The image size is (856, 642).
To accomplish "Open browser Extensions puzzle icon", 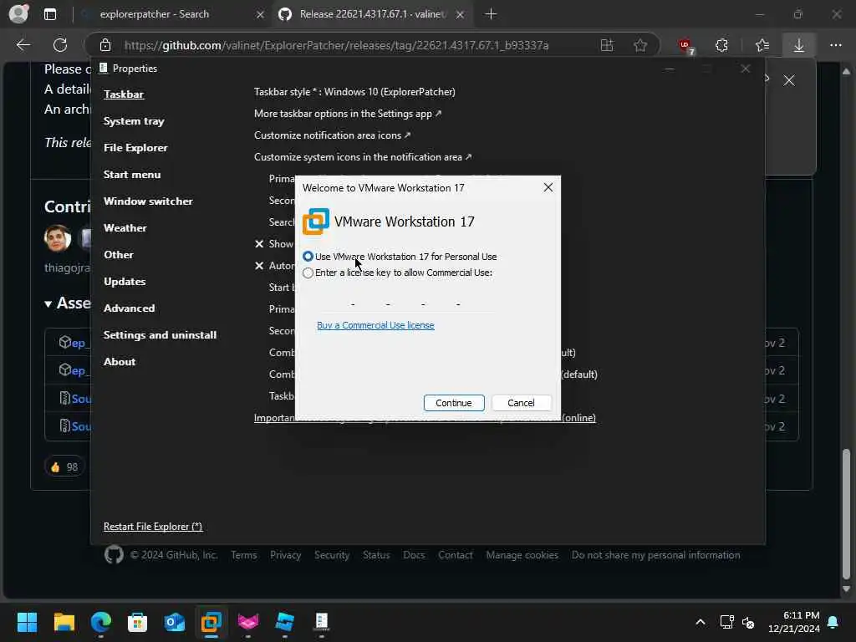I will coord(721,45).
